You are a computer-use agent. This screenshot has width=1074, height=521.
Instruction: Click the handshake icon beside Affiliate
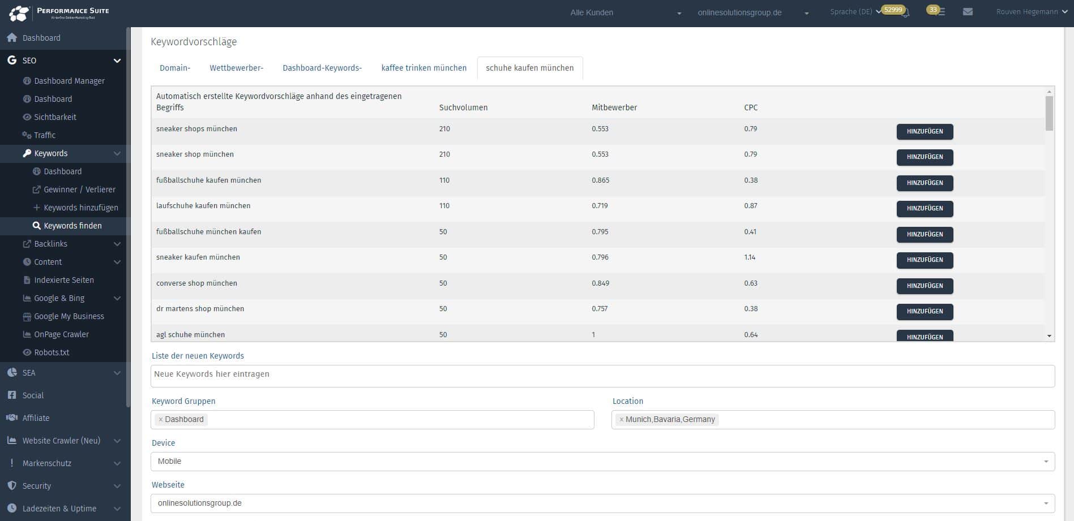click(x=12, y=418)
